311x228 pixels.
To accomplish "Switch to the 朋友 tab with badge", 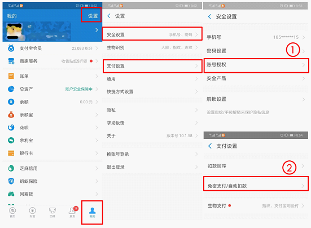I will click(73, 212).
